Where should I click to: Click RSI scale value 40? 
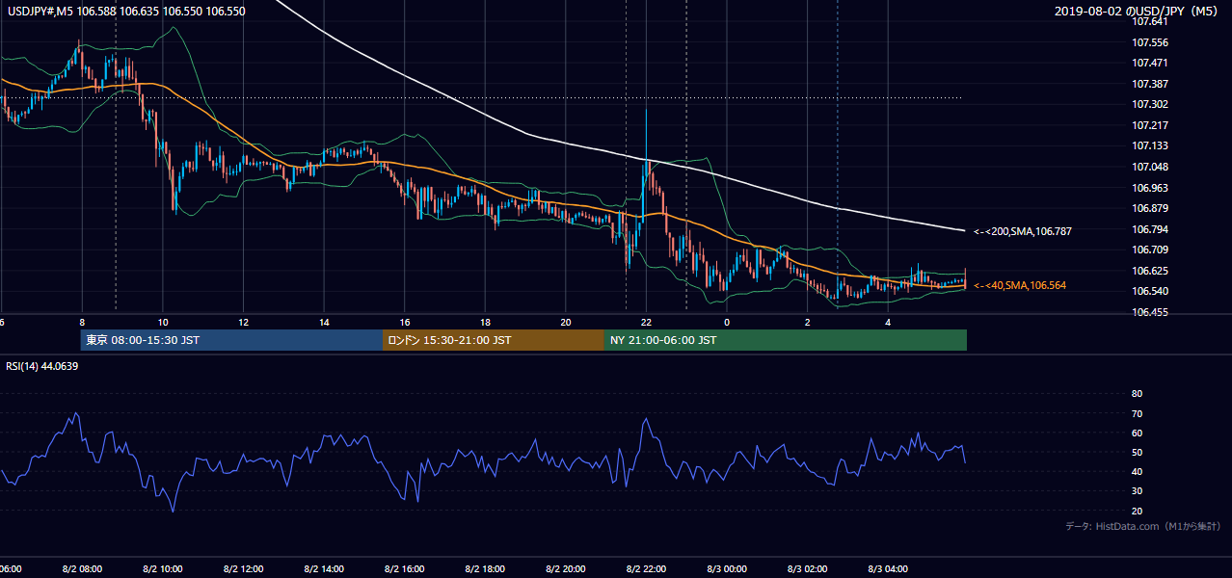(1137, 471)
